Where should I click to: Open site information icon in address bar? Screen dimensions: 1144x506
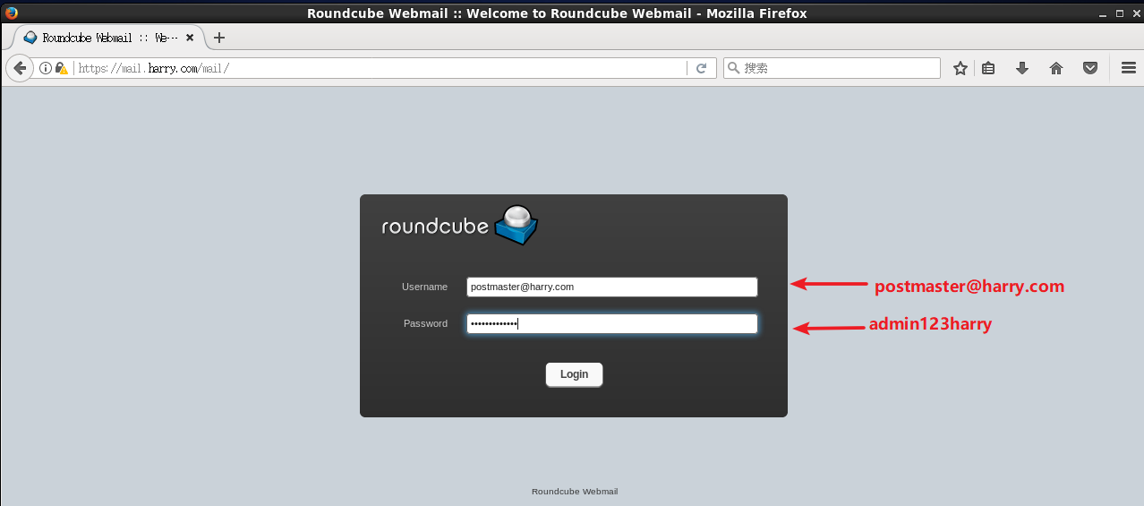[x=46, y=68]
